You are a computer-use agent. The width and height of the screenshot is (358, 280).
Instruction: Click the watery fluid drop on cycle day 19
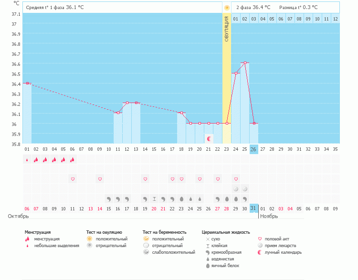tap(190, 198)
